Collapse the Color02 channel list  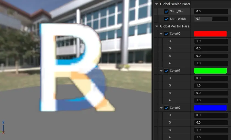pyautogui.click(x=161, y=108)
